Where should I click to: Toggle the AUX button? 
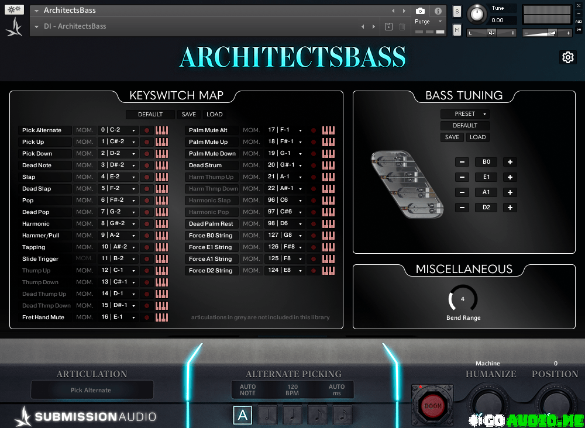[x=579, y=22]
